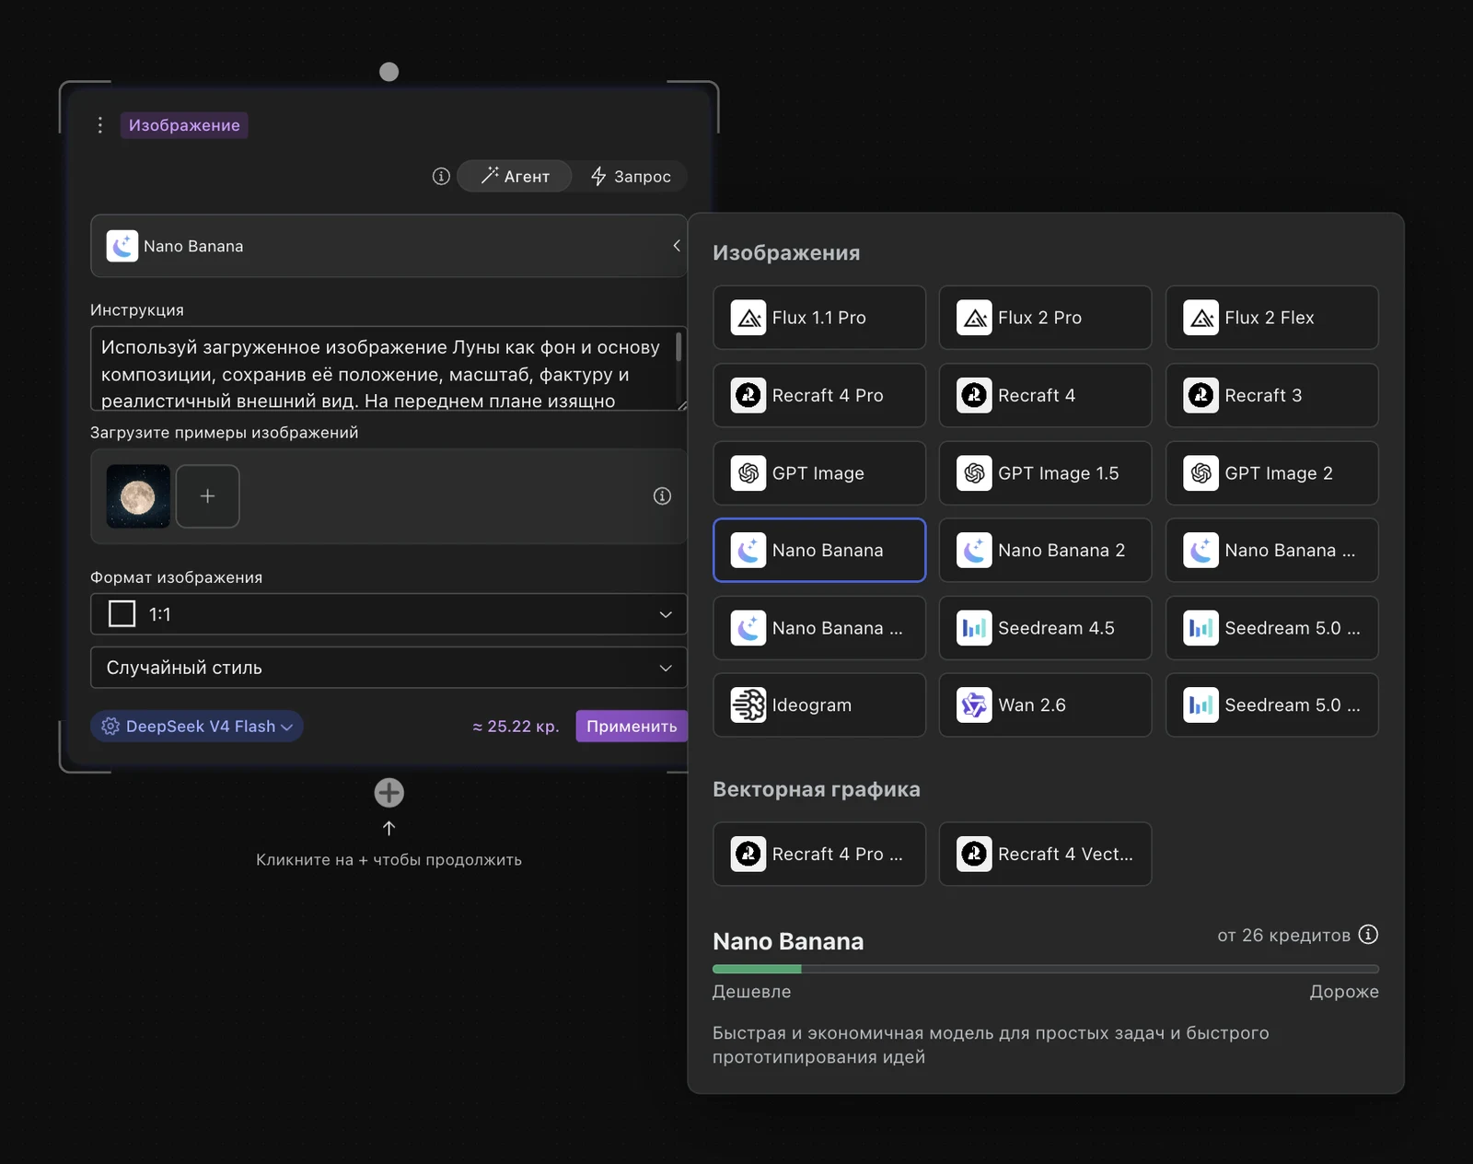The height and width of the screenshot is (1164, 1473).
Task: Click the Flux 2 Pro model icon
Action: tap(974, 318)
